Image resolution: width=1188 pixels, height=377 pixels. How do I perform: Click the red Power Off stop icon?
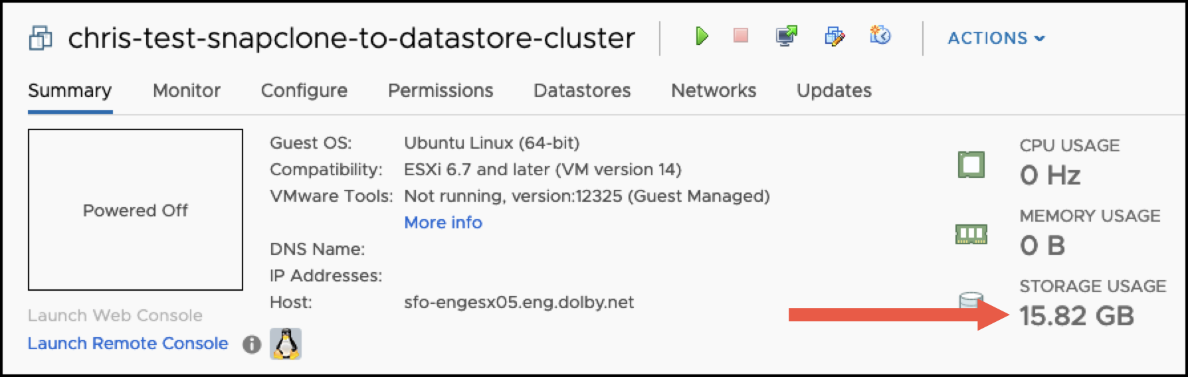pyautogui.click(x=741, y=36)
